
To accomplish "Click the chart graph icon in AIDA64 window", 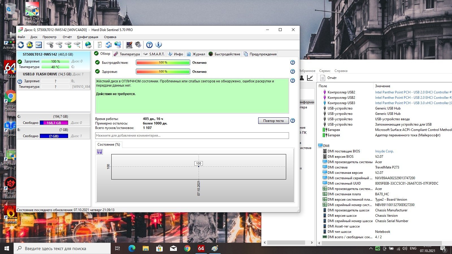I will pyautogui.click(x=310, y=78).
